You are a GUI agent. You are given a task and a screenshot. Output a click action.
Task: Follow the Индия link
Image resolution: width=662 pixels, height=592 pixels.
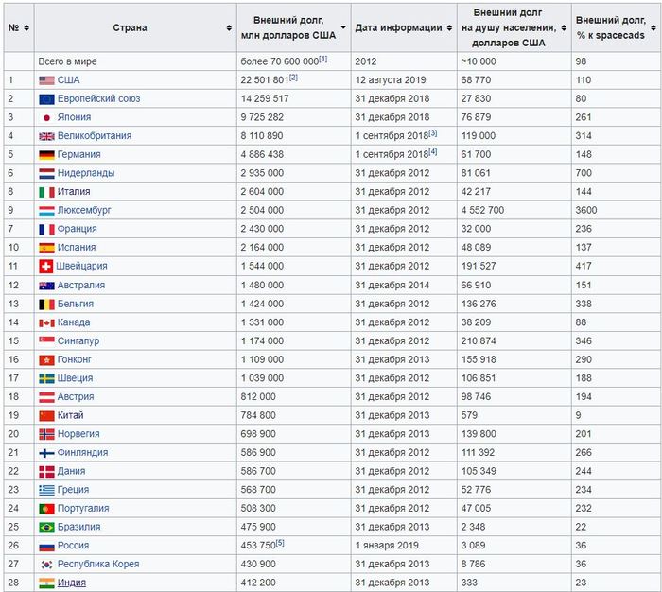click(x=71, y=583)
